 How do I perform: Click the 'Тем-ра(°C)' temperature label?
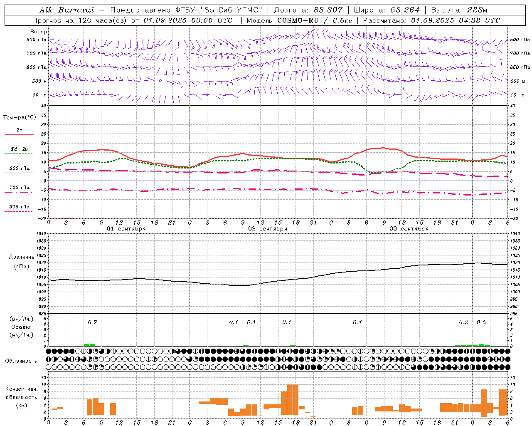click(x=20, y=118)
